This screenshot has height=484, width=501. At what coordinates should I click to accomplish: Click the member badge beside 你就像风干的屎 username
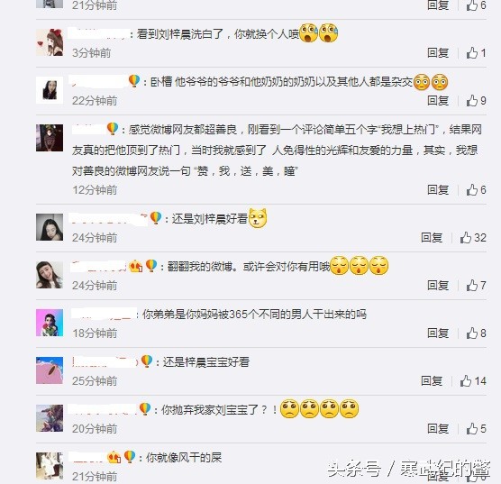click(114, 457)
